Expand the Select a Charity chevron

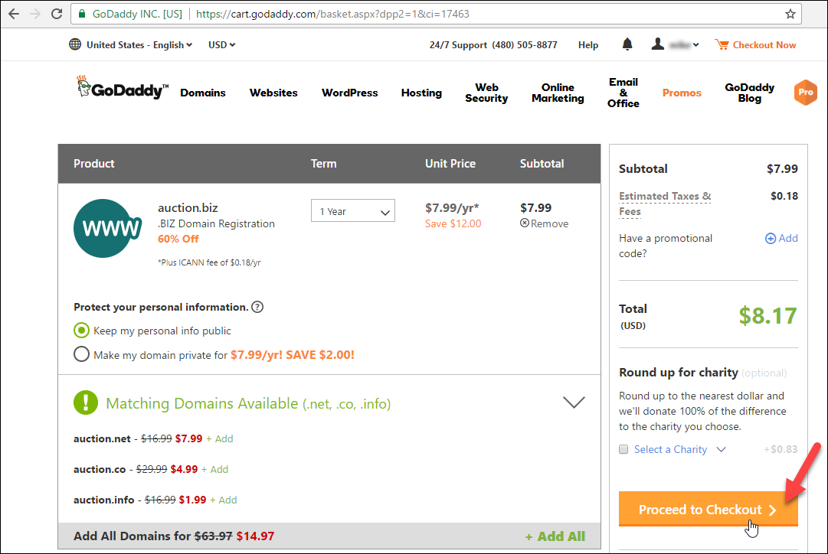(722, 449)
